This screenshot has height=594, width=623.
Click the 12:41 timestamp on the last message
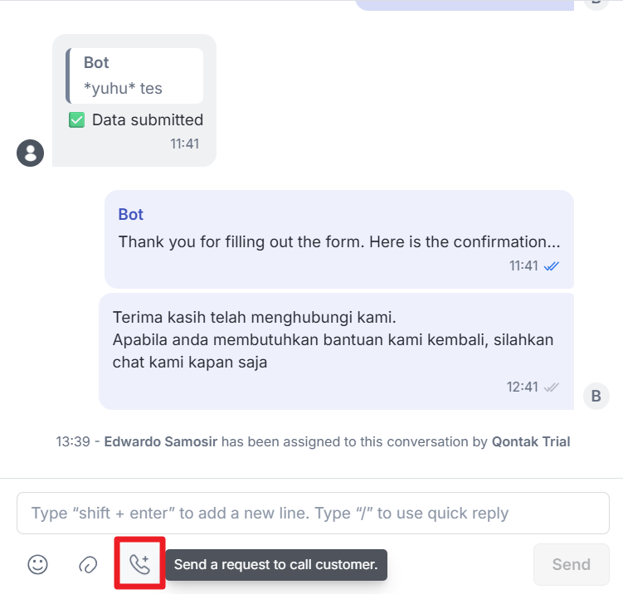point(522,387)
